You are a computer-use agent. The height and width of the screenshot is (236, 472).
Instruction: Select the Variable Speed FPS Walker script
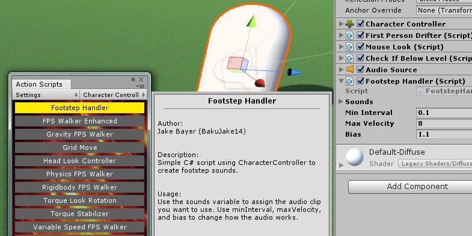(x=80, y=227)
